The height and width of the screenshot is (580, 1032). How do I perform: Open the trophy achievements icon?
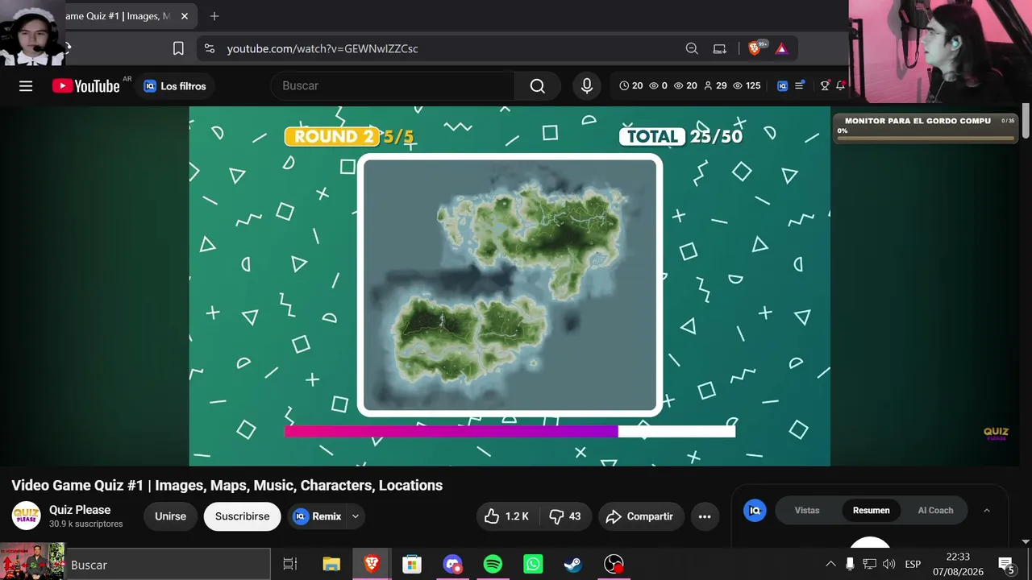(x=825, y=85)
